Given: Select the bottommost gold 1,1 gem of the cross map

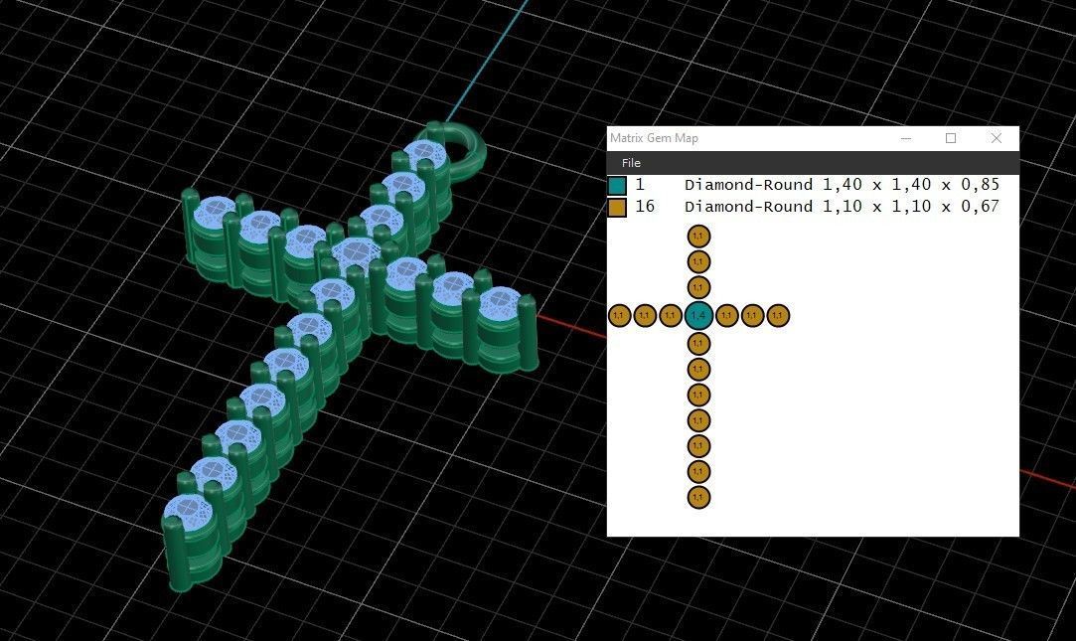Looking at the screenshot, I should [698, 497].
